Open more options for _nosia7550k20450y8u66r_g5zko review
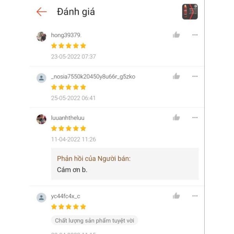 [x=195, y=76]
